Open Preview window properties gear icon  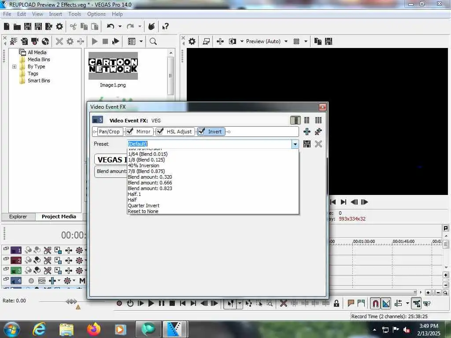192,41
